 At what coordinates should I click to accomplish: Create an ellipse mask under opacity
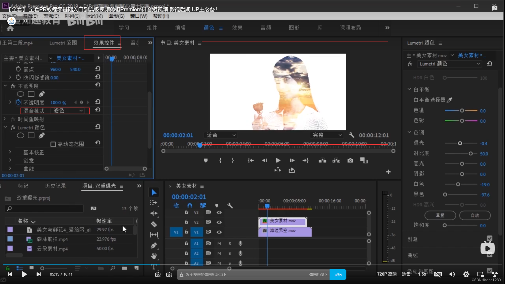pos(21,94)
